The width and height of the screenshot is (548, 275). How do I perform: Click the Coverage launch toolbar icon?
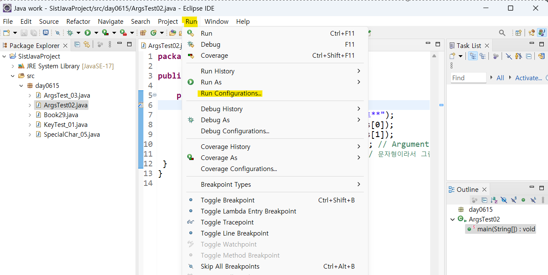coord(105,33)
